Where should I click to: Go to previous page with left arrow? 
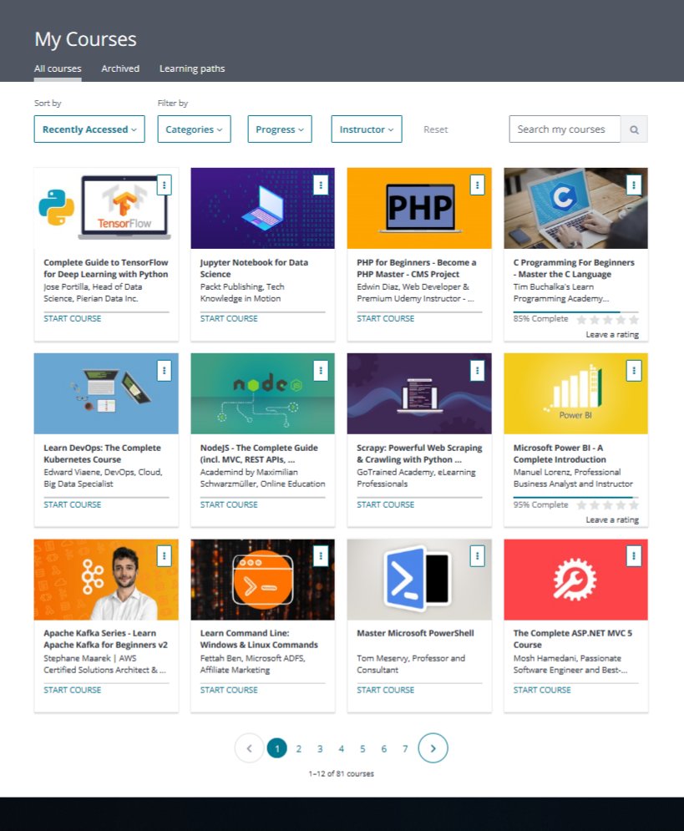249,748
